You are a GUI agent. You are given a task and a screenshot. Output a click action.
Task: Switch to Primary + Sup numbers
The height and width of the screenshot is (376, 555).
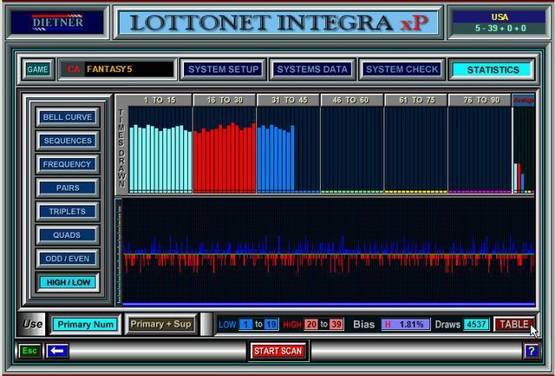[160, 324]
